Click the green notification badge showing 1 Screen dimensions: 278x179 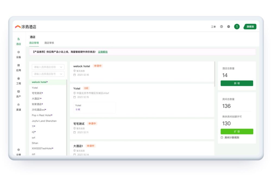[237, 27]
